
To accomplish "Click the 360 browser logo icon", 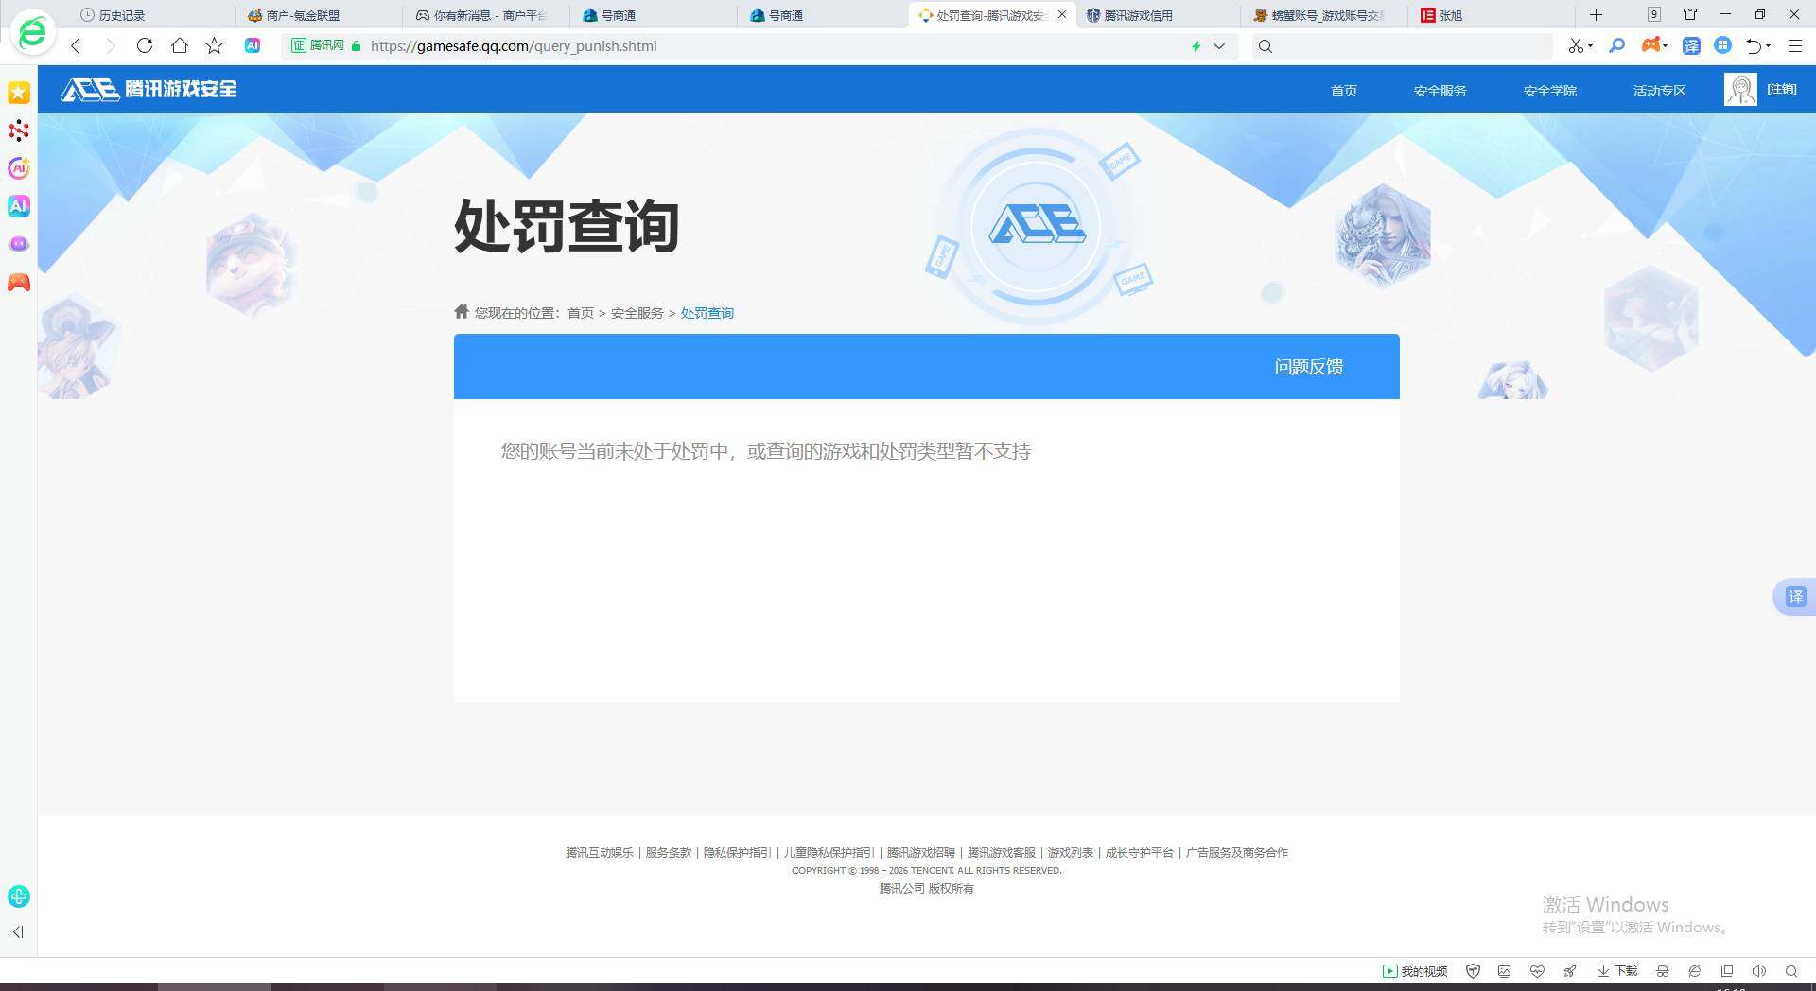I will (x=32, y=33).
